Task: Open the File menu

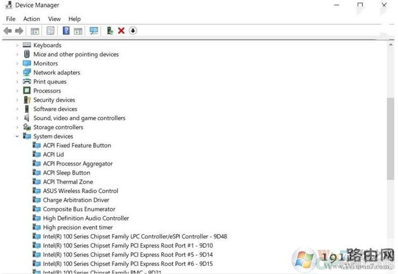Action: pos(11,19)
